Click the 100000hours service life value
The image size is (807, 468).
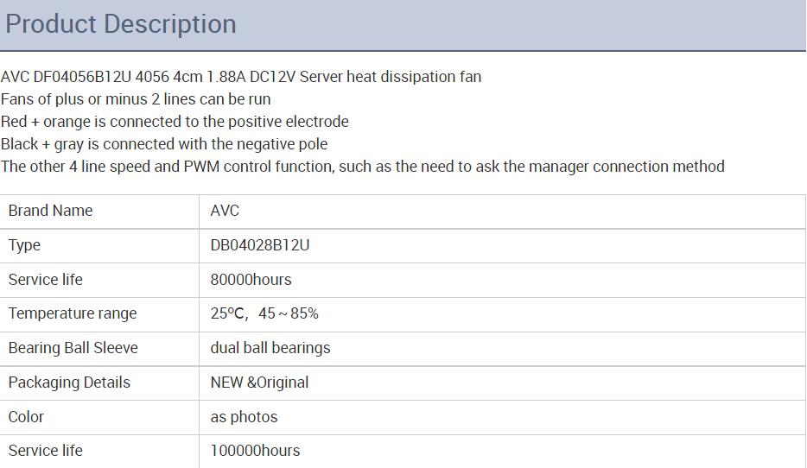pyautogui.click(x=255, y=451)
